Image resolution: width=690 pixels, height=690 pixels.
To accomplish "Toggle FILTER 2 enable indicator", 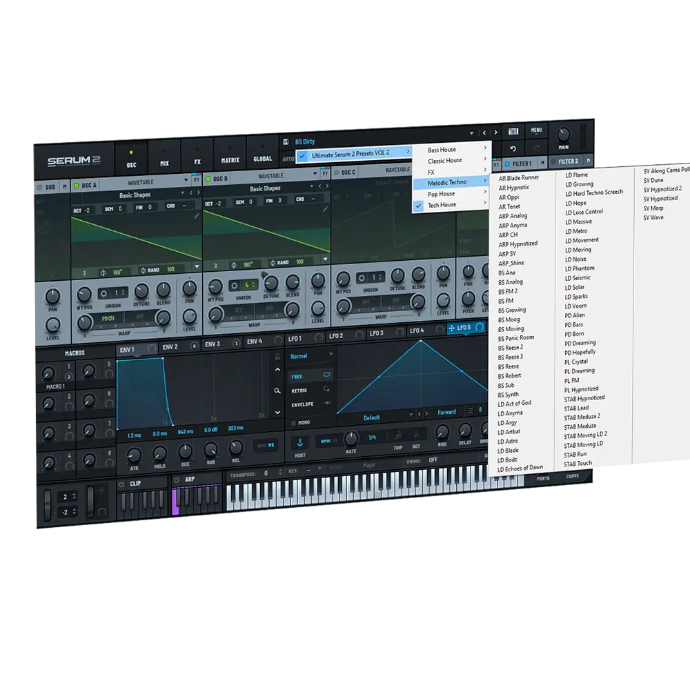I will [553, 162].
